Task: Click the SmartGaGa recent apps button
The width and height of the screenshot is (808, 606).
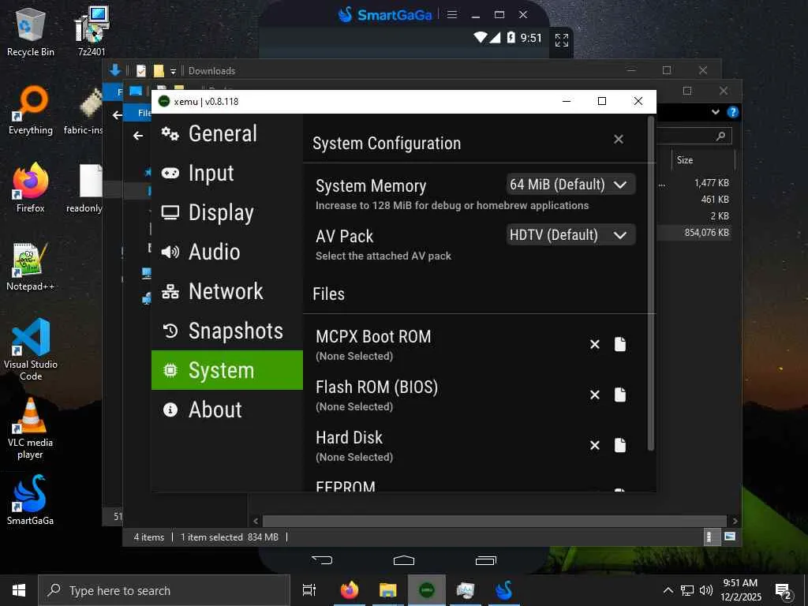Action: [x=485, y=560]
